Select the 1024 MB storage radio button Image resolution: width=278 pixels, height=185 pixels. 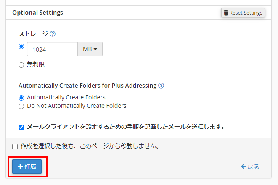click(21, 47)
